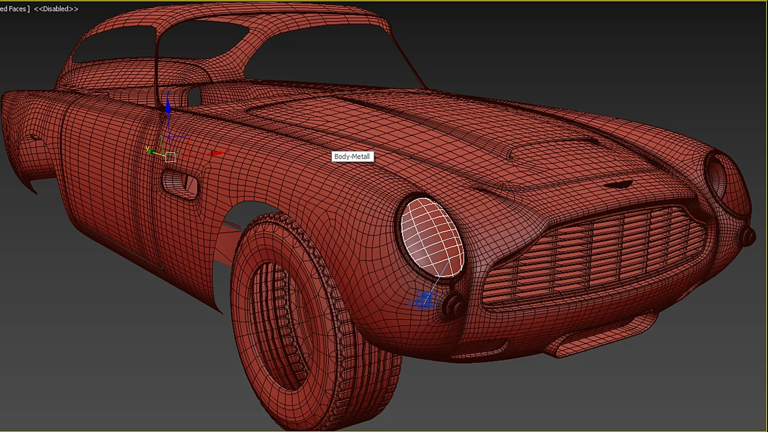768x432 pixels.
Task: Click the gizmo center plane square
Action: pyautogui.click(x=170, y=157)
